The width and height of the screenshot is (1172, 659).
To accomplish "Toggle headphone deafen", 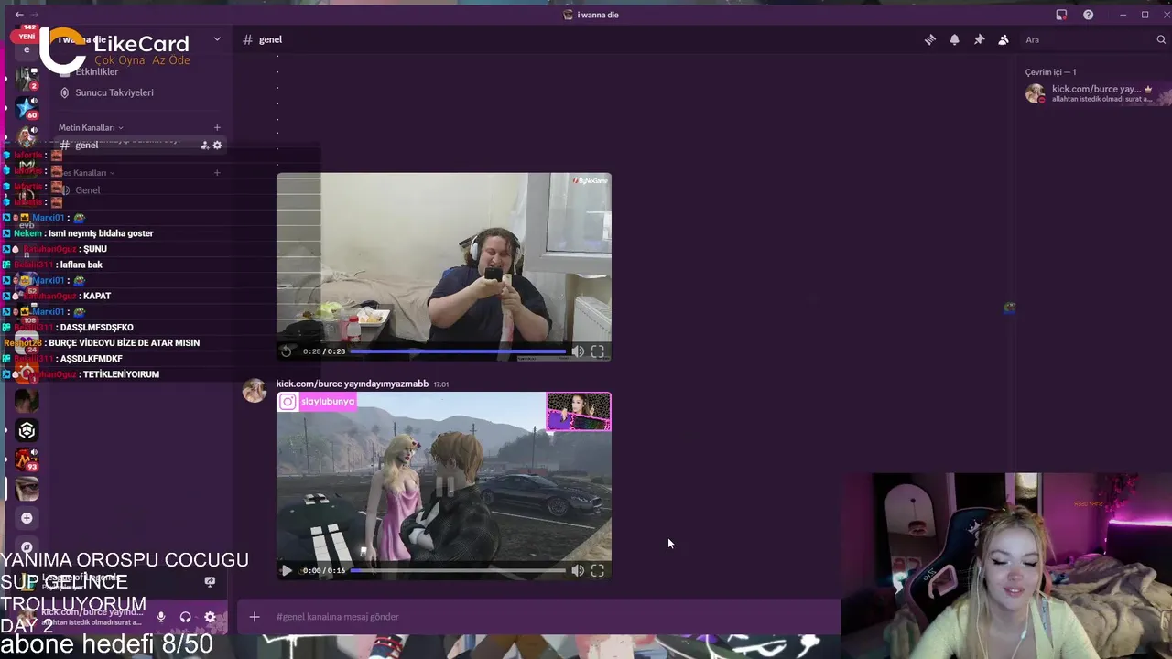I will (x=185, y=617).
